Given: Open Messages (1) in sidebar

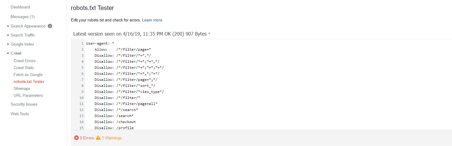Looking at the screenshot, I should 22,17.
